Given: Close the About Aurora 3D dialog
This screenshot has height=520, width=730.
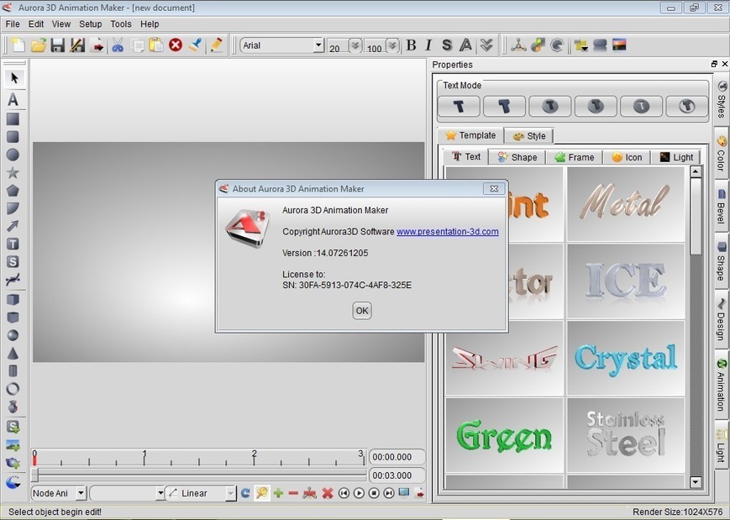Looking at the screenshot, I should [494, 188].
